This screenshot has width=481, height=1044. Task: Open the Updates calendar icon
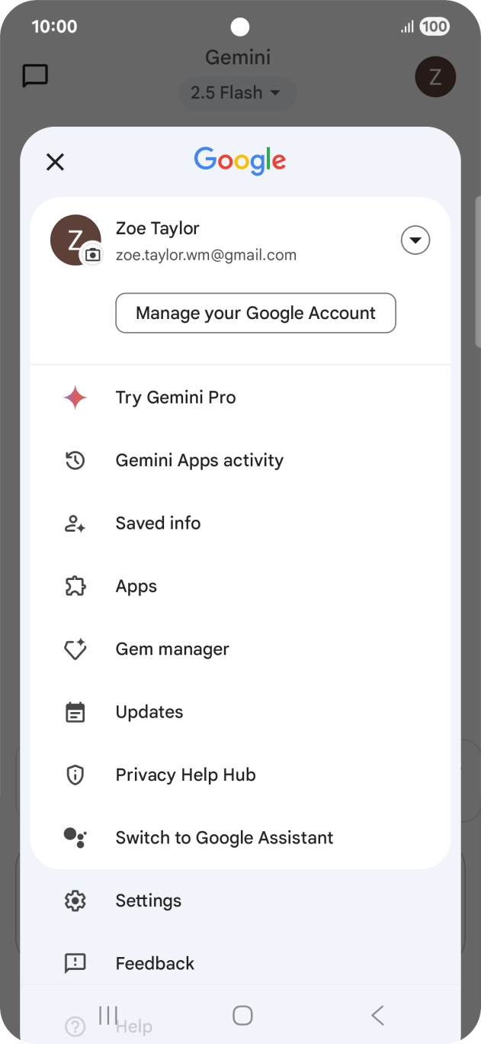[x=75, y=712]
